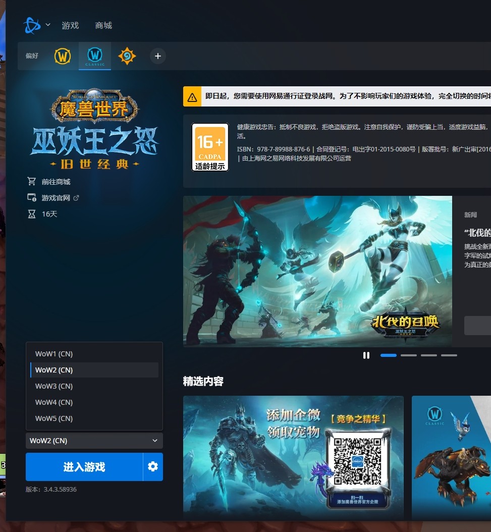Choose WoW1 (CN) from account list
491x532 pixels.
(x=94, y=354)
